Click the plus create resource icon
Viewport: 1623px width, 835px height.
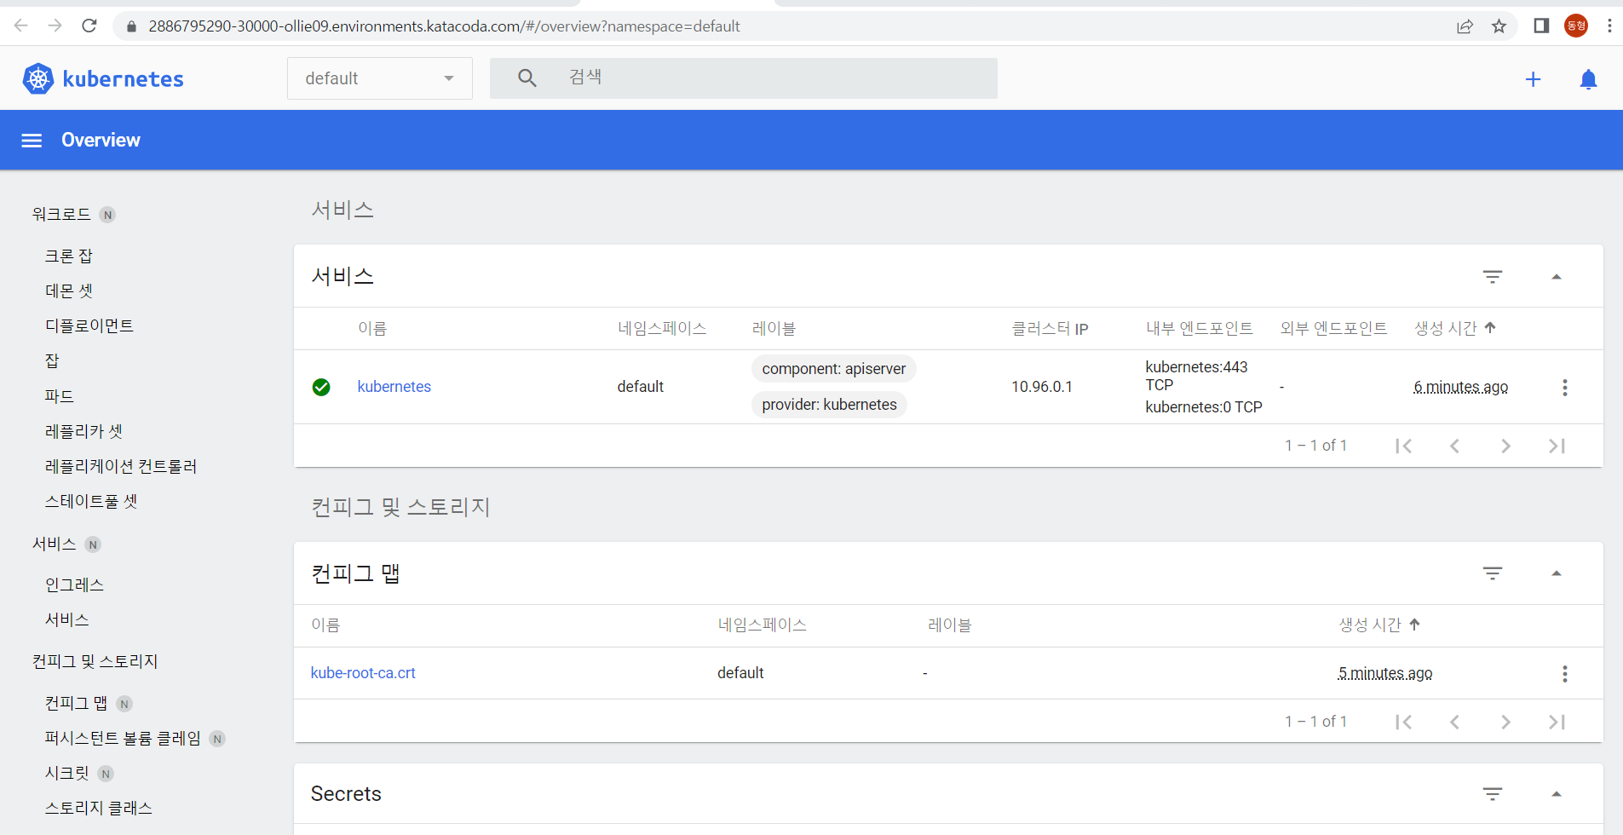(x=1533, y=79)
